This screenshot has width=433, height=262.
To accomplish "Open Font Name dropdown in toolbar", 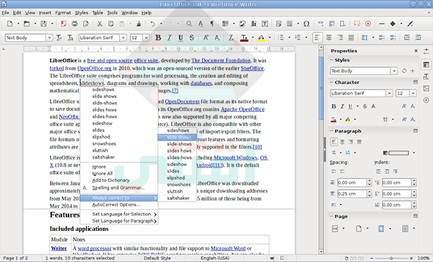I will [x=123, y=38].
